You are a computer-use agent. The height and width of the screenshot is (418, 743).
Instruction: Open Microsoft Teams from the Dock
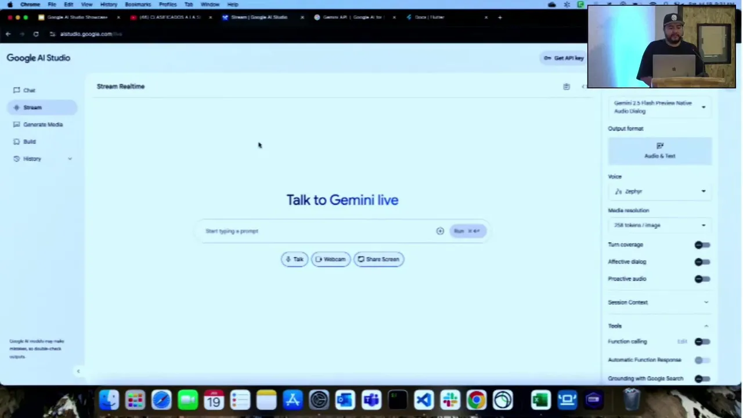(x=371, y=400)
